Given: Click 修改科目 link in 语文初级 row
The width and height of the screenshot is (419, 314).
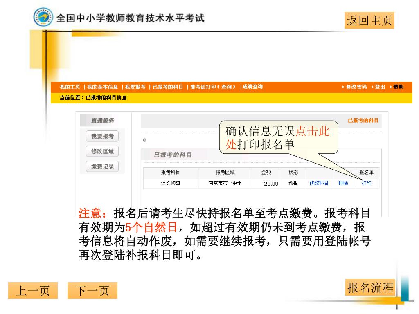Looking at the screenshot, I should (319, 183).
